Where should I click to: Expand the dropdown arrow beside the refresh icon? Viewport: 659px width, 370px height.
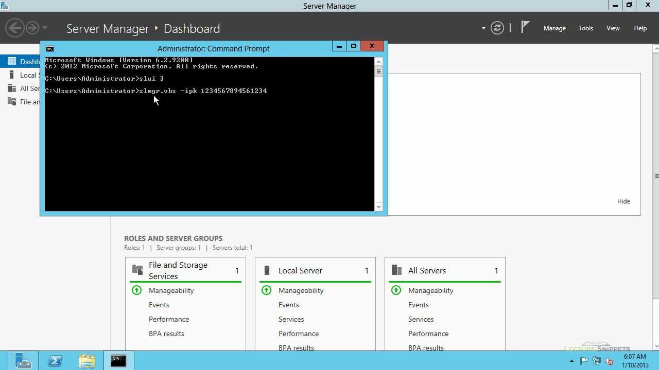click(x=483, y=28)
